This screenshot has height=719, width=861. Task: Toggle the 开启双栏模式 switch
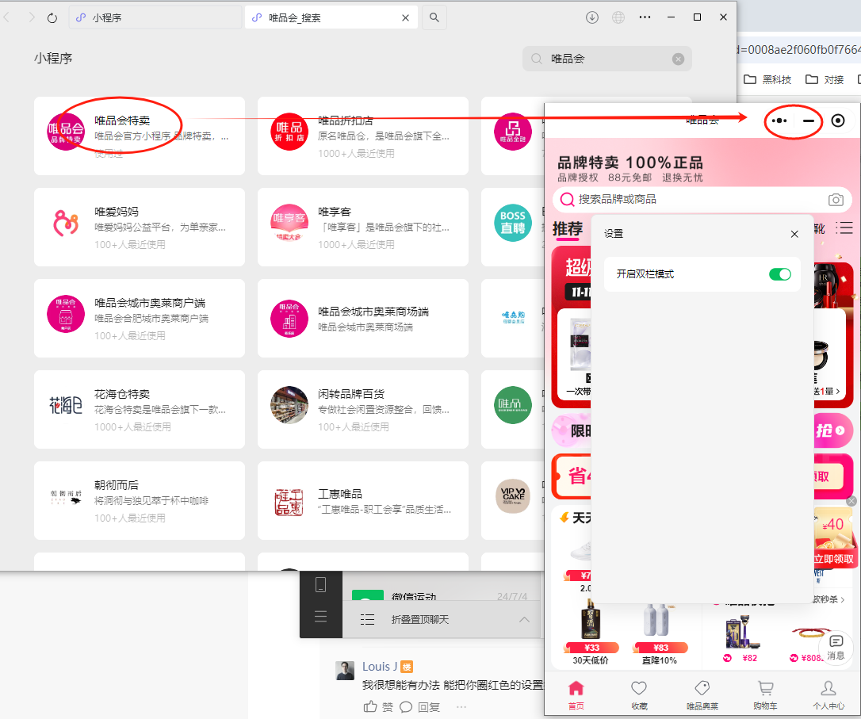point(779,273)
